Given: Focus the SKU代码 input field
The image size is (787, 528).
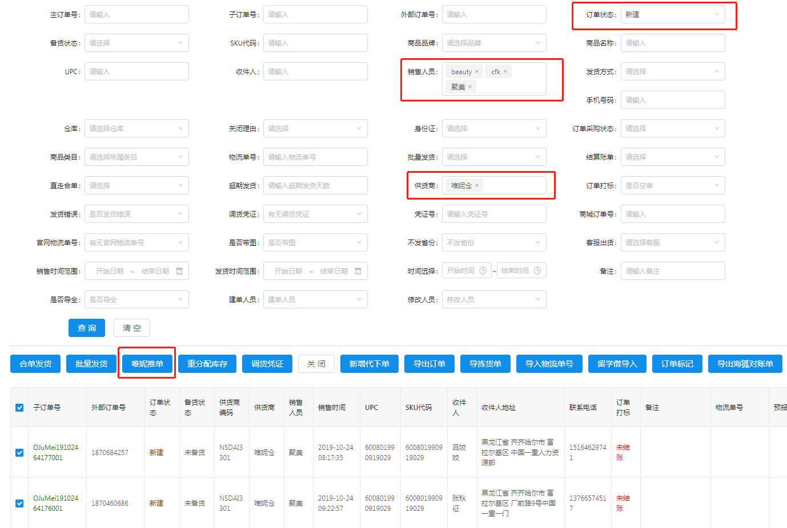Looking at the screenshot, I should pyautogui.click(x=315, y=43).
